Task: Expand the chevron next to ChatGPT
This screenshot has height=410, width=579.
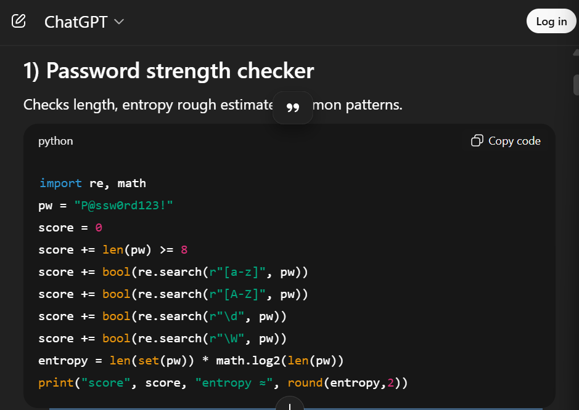Action: [119, 22]
